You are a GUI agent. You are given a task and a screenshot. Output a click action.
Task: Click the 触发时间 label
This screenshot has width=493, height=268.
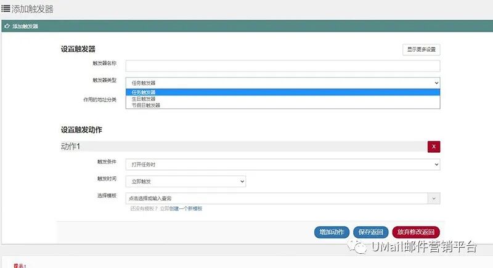[107, 179]
